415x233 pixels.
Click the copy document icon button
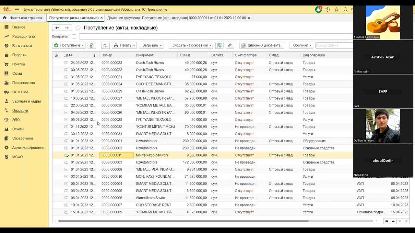coord(91,45)
